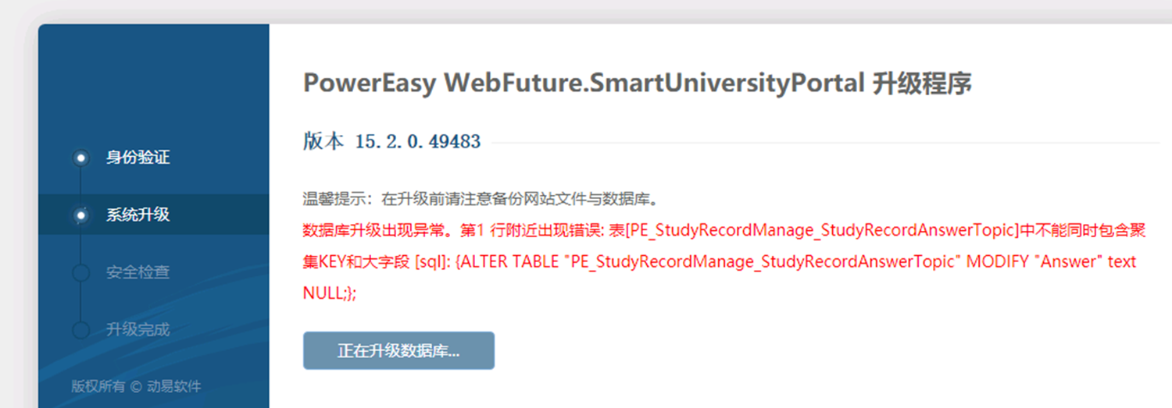Go to the 安全检查 step label
Screen dimensions: 1172x408
(138, 272)
